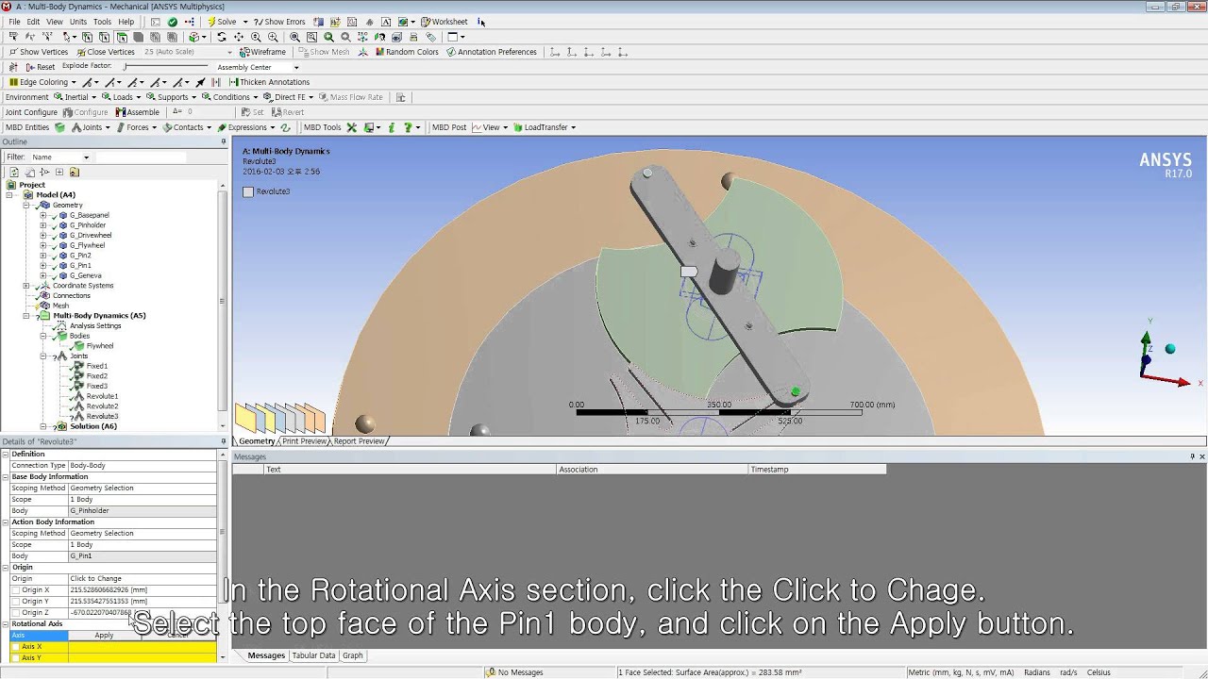The image size is (1208, 679).
Task: Click the Explode Factor slider handle
Action: [126, 67]
